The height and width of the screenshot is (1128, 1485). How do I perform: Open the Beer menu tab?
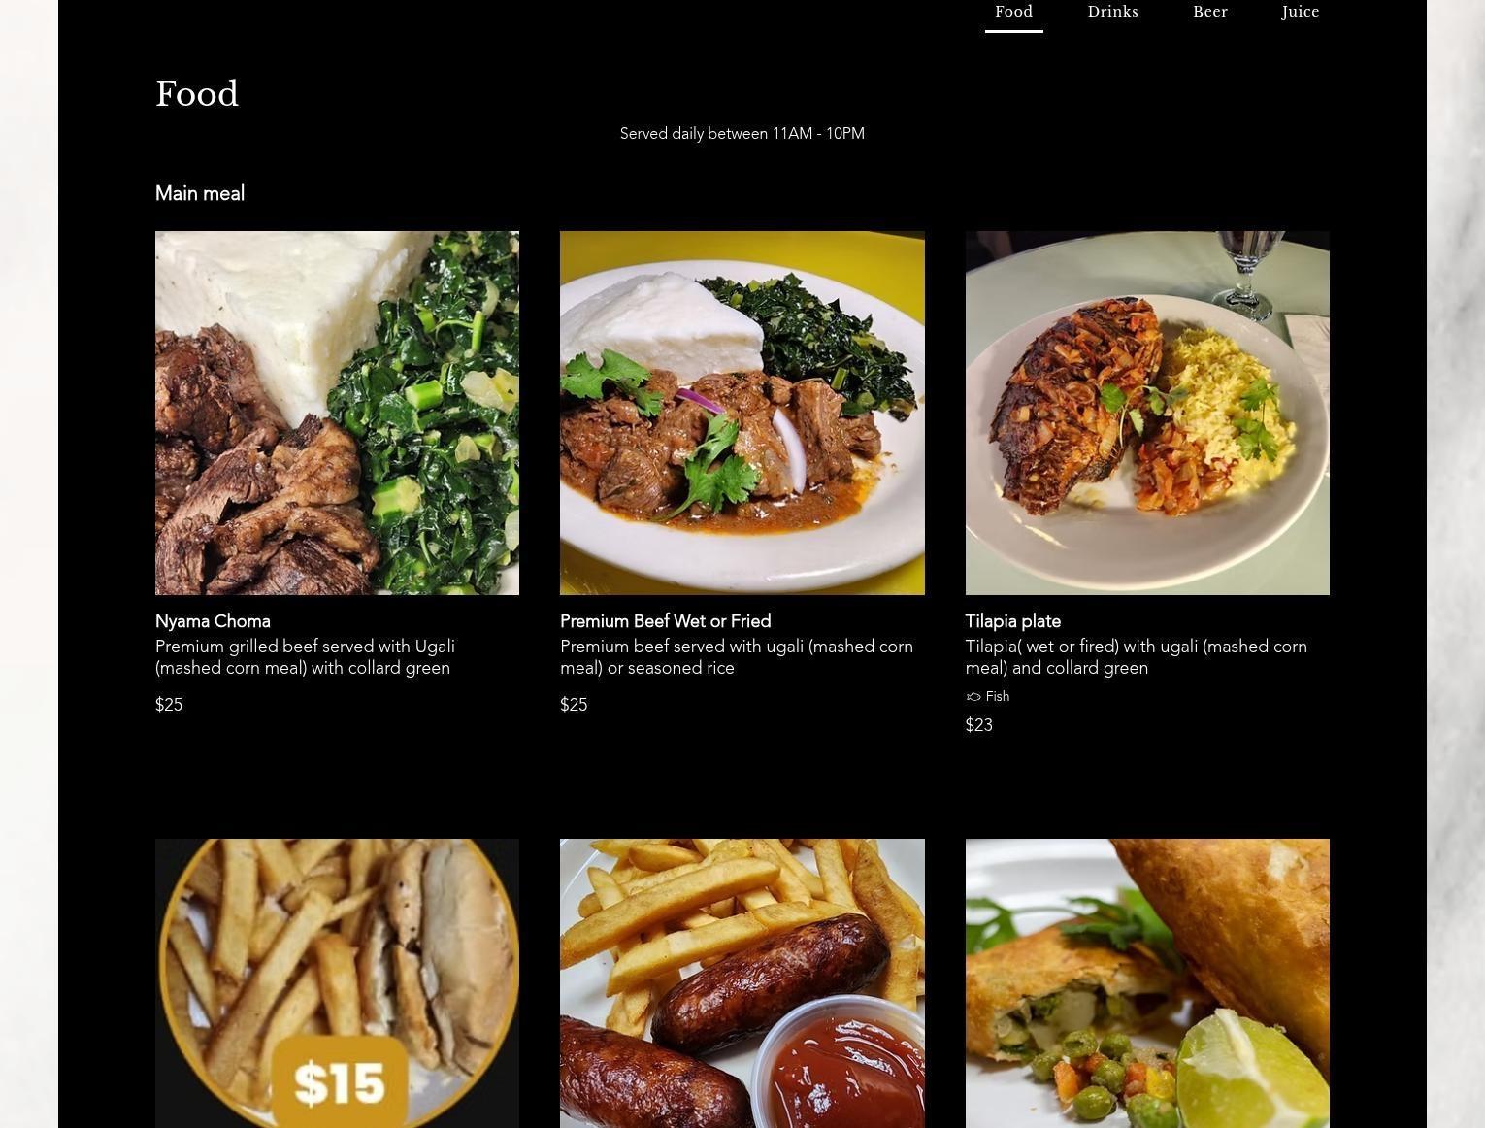pyautogui.click(x=1210, y=12)
